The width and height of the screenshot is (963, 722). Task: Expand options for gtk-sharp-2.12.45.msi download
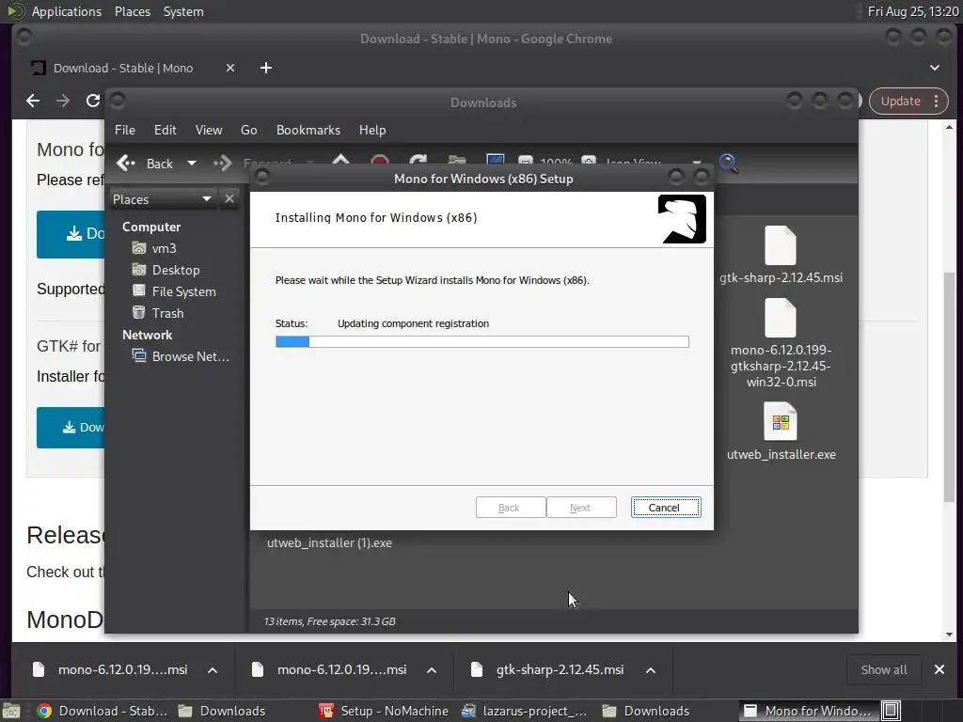651,670
